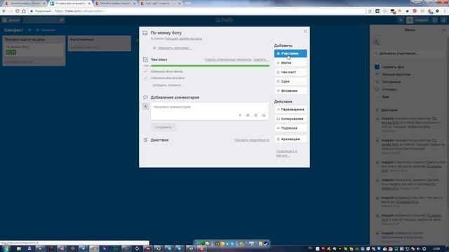Star the board with the star icon
Image resolution: width=449 pixels, height=252 pixels.
29,30
